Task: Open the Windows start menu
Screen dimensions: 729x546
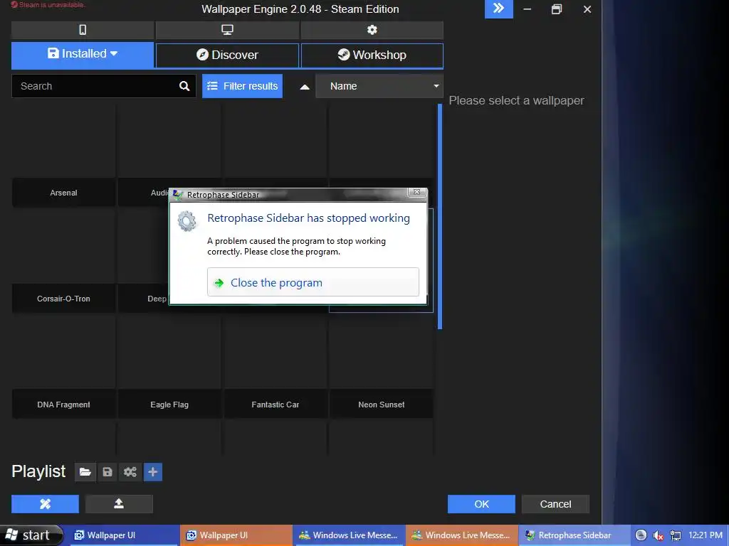Action: pos(31,535)
